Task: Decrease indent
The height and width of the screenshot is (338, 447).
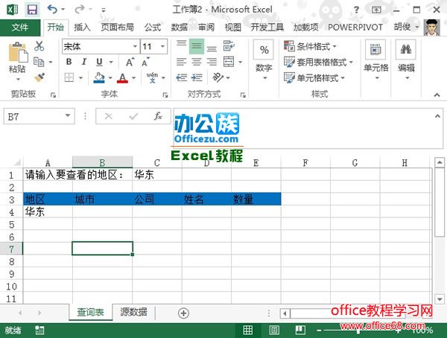Action: (x=181, y=77)
